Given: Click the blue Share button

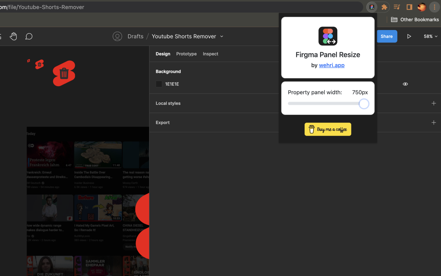Looking at the screenshot, I should tap(387, 36).
